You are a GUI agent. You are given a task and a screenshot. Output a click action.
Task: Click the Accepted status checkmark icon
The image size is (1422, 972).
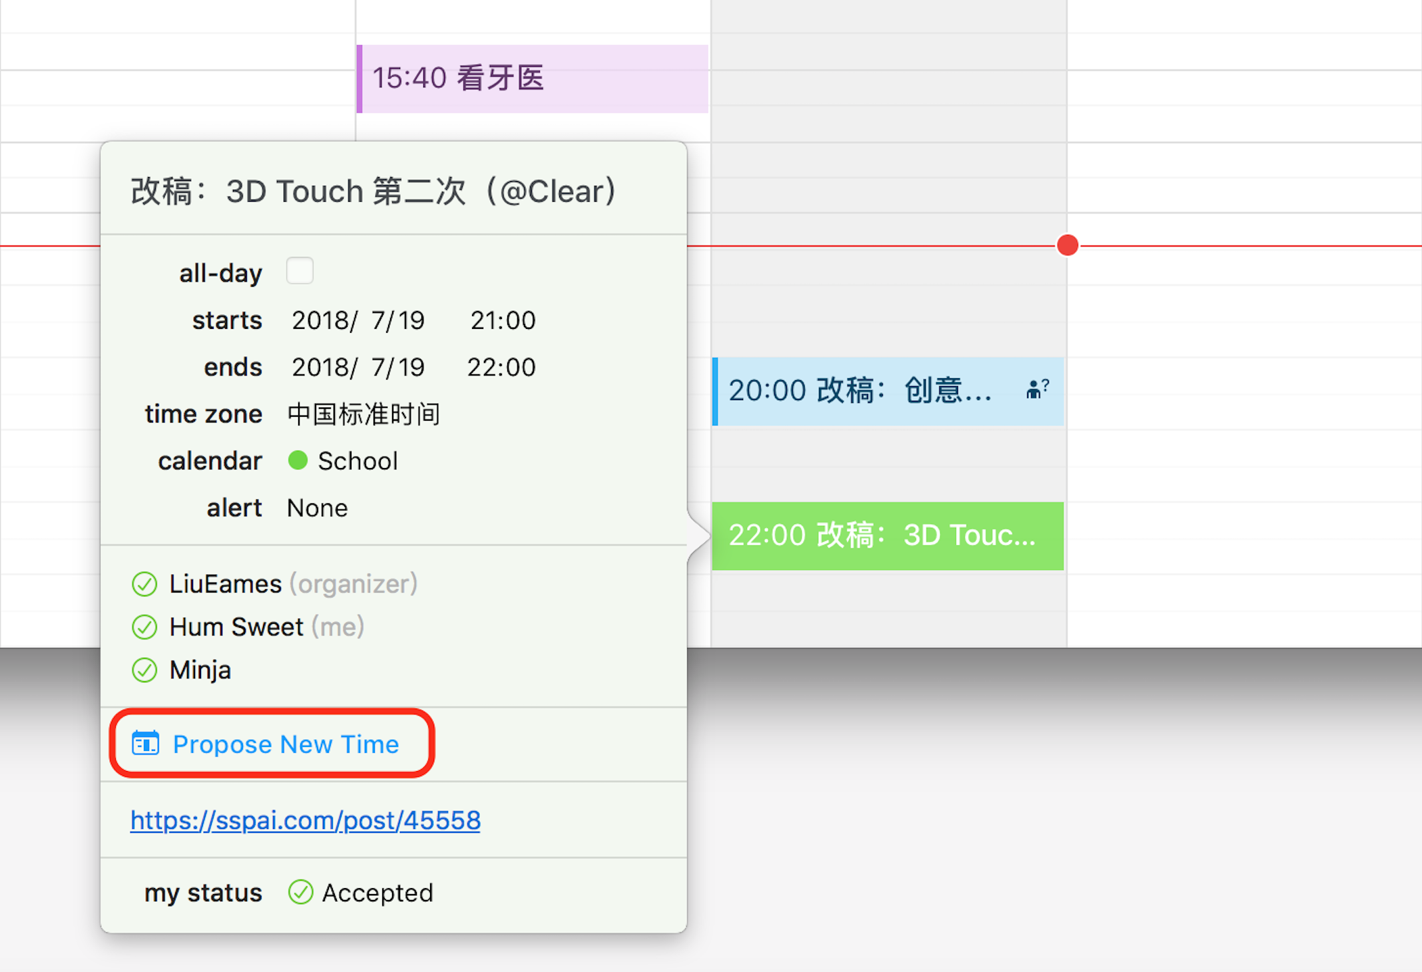coord(300,892)
